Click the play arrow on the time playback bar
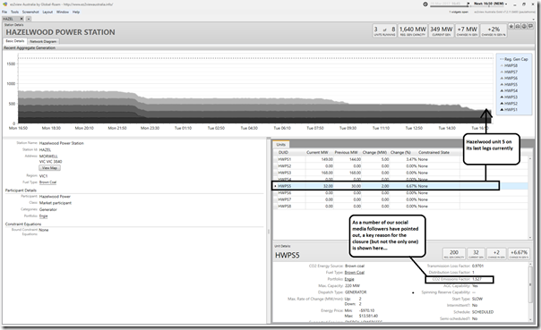 click(x=468, y=4)
